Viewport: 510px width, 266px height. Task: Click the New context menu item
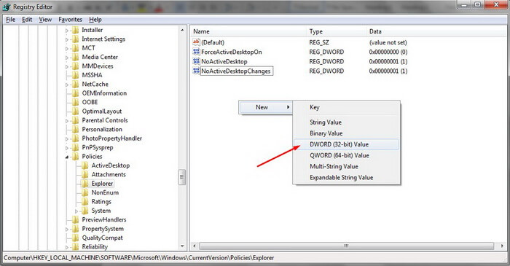pos(265,107)
